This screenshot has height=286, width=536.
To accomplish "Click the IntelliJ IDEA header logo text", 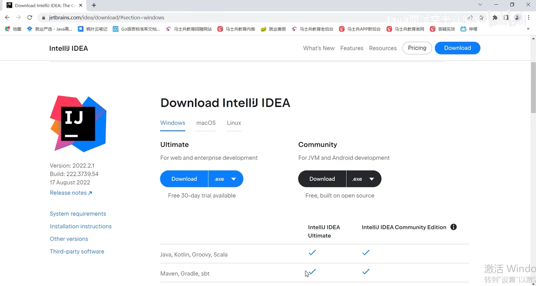I will pyautogui.click(x=68, y=48).
